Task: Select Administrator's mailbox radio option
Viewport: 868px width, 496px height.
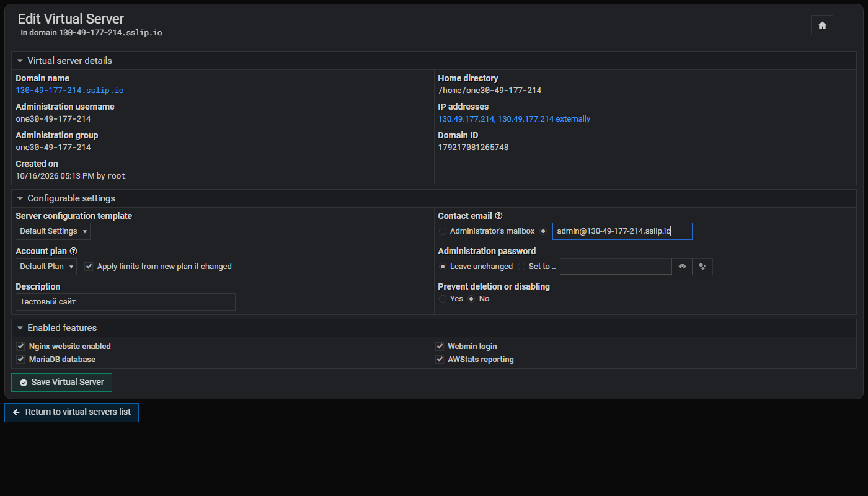Action: (x=442, y=231)
